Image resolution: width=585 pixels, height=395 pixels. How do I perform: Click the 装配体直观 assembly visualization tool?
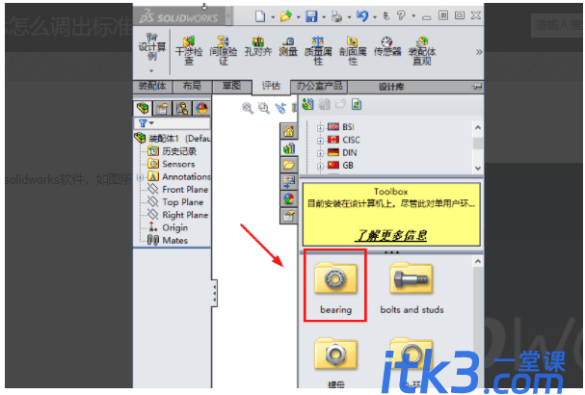(422, 50)
